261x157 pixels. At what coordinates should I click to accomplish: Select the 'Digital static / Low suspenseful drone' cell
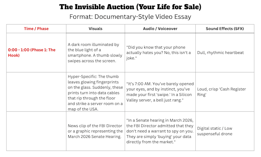(225, 131)
